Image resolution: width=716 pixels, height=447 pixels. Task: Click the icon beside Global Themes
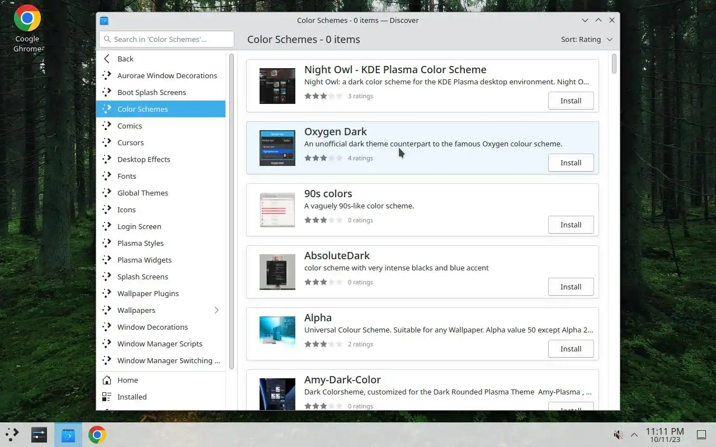tap(107, 193)
